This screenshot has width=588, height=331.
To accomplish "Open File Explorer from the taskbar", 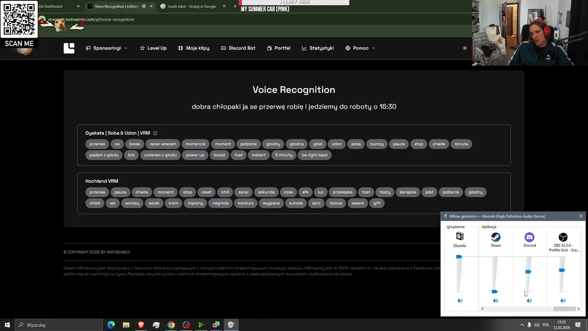I will click(x=126, y=325).
